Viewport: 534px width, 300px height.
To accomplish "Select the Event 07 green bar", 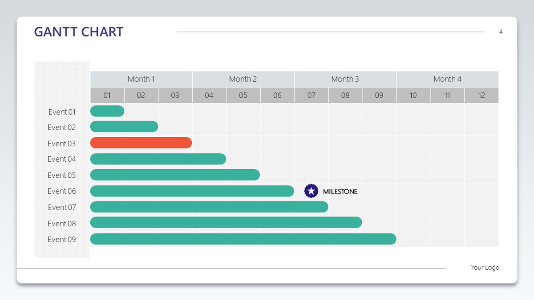I will pos(209,207).
